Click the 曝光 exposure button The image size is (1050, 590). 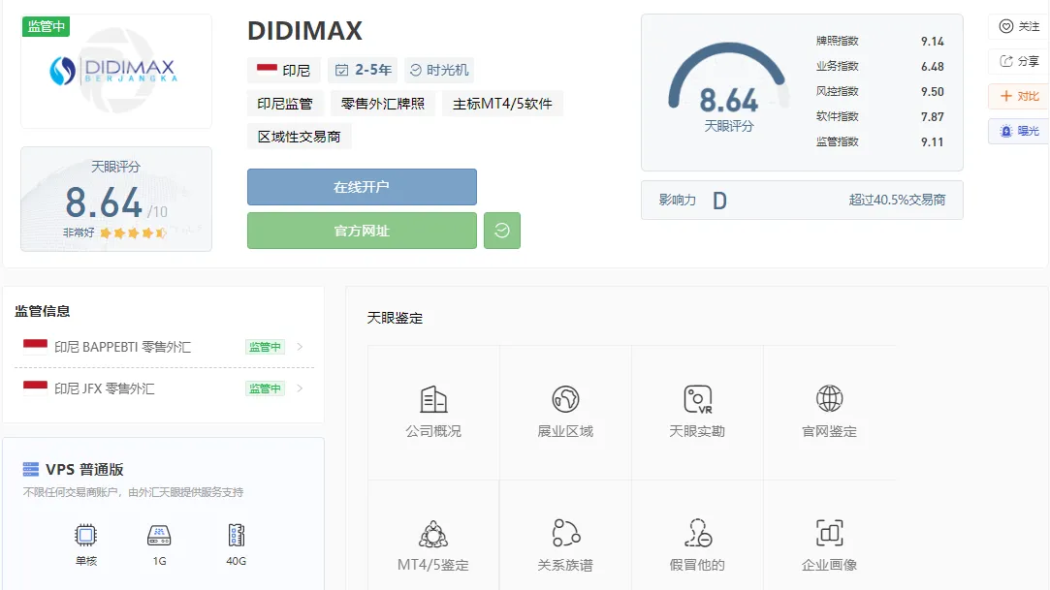point(1019,131)
